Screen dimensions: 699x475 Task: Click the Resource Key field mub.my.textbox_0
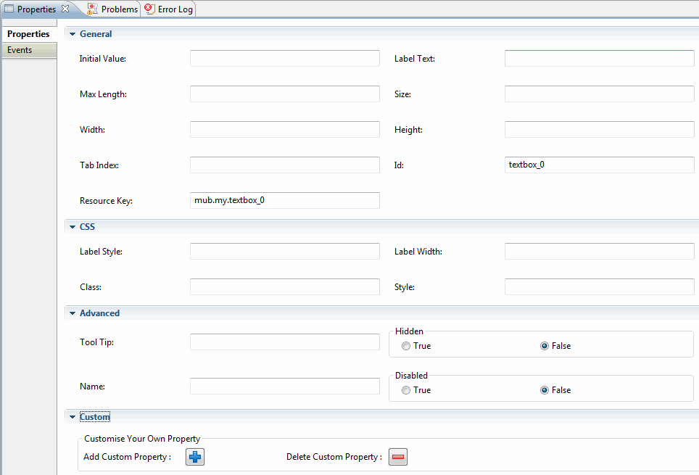pyautogui.click(x=285, y=201)
